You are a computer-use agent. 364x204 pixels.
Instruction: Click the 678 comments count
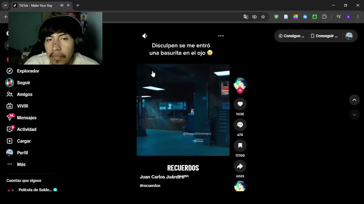(240, 135)
